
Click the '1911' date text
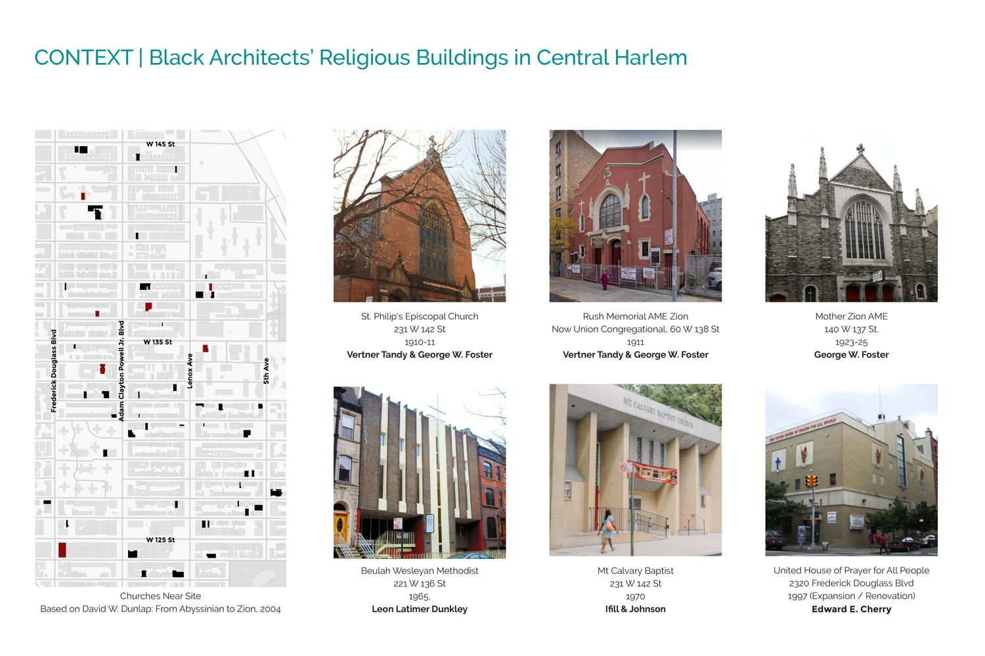pos(636,342)
